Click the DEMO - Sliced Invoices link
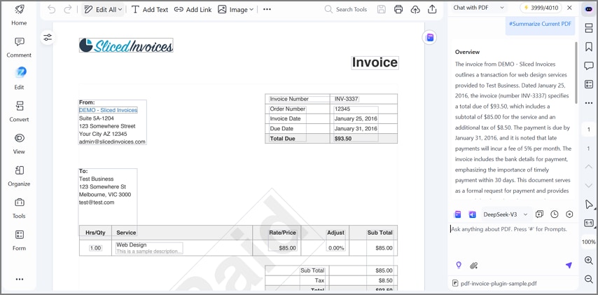Viewport: 598px width, 295px height. pyautogui.click(x=108, y=110)
